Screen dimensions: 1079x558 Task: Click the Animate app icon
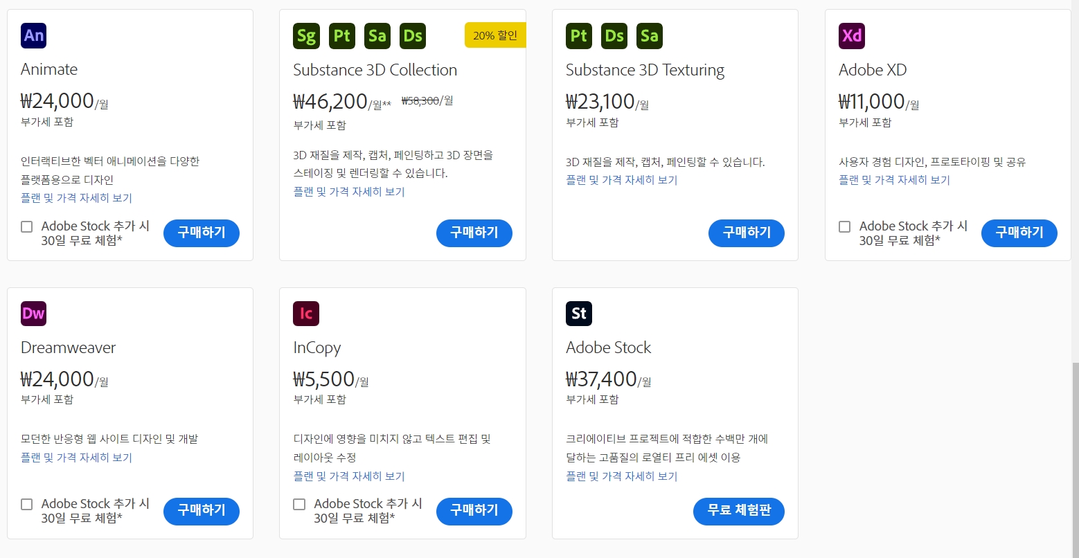coord(33,35)
